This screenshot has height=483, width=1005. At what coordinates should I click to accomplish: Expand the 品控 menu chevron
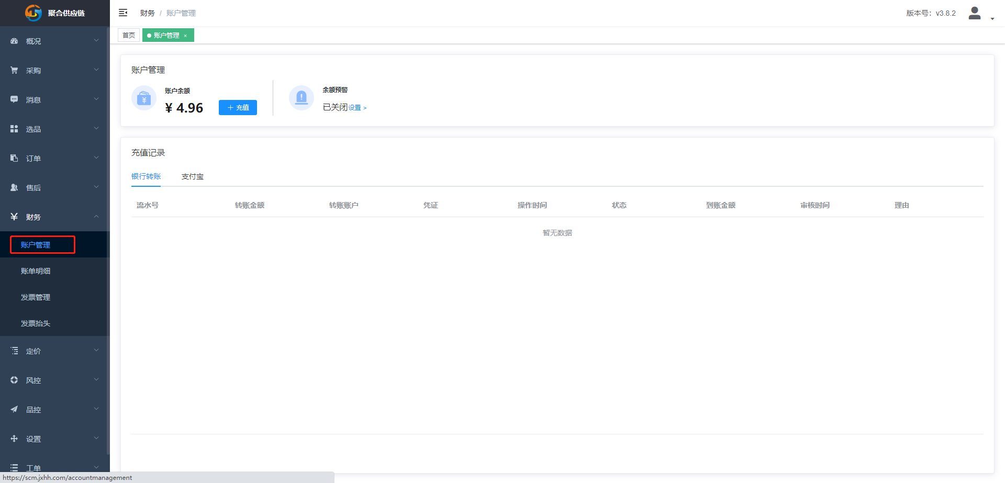[96, 409]
